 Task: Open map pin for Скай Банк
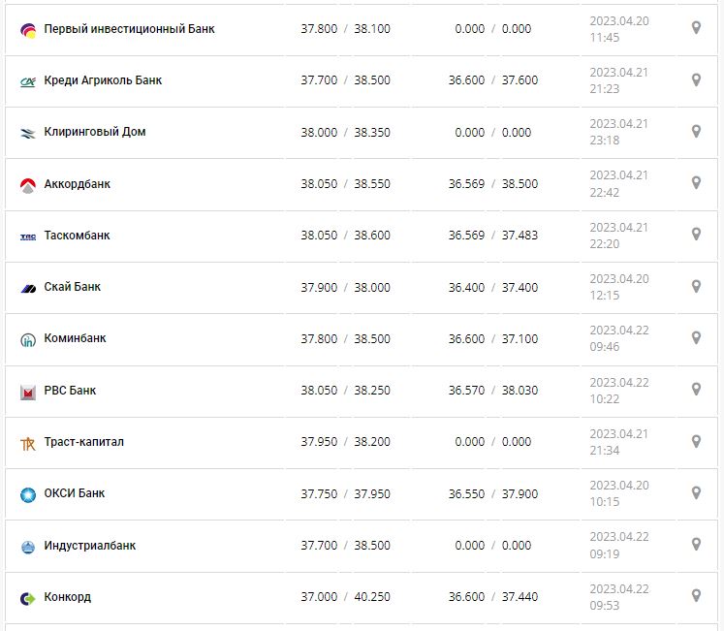click(x=696, y=286)
